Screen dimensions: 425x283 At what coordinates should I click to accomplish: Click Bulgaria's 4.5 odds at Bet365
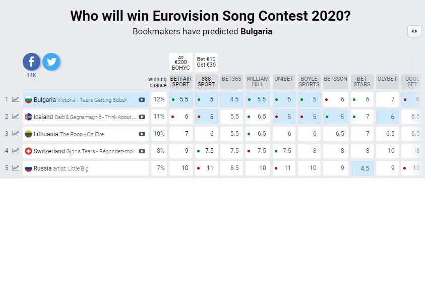pos(232,99)
